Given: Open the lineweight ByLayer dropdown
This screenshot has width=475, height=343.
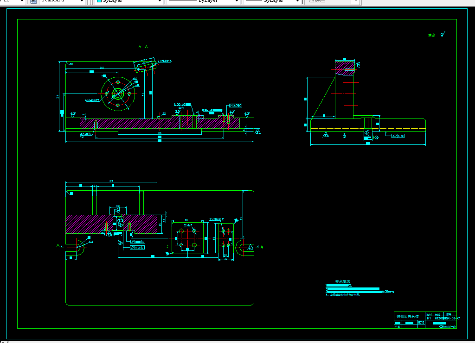Looking at the screenshot, I should coord(272,2).
